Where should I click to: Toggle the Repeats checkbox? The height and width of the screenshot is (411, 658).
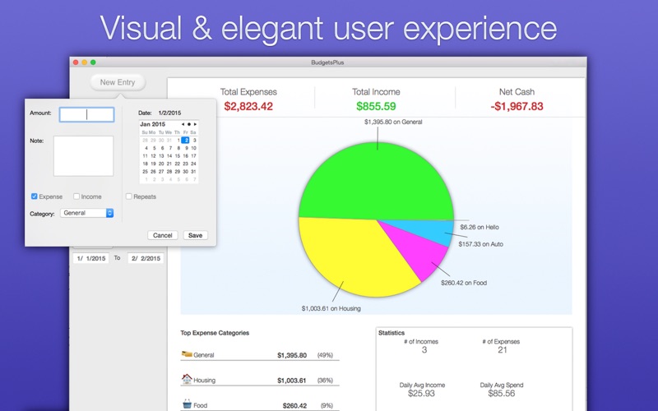[129, 196]
